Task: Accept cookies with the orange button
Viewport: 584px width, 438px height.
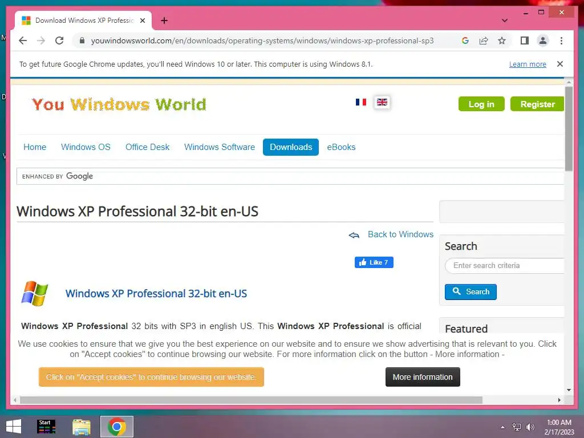Action: [x=151, y=377]
